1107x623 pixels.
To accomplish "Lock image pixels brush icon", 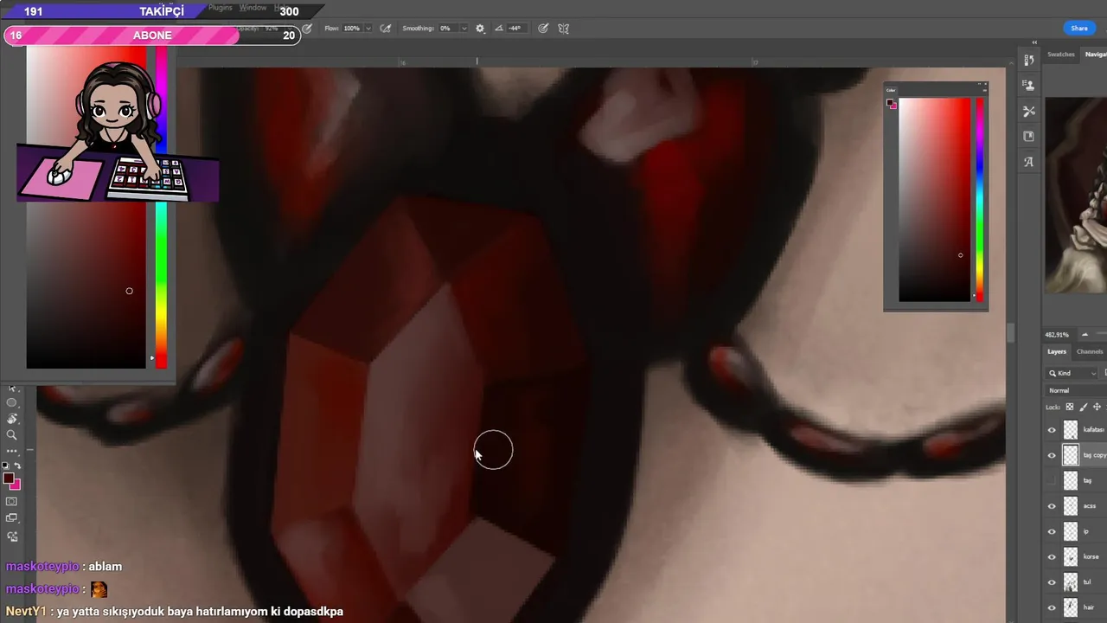I will click(1083, 407).
